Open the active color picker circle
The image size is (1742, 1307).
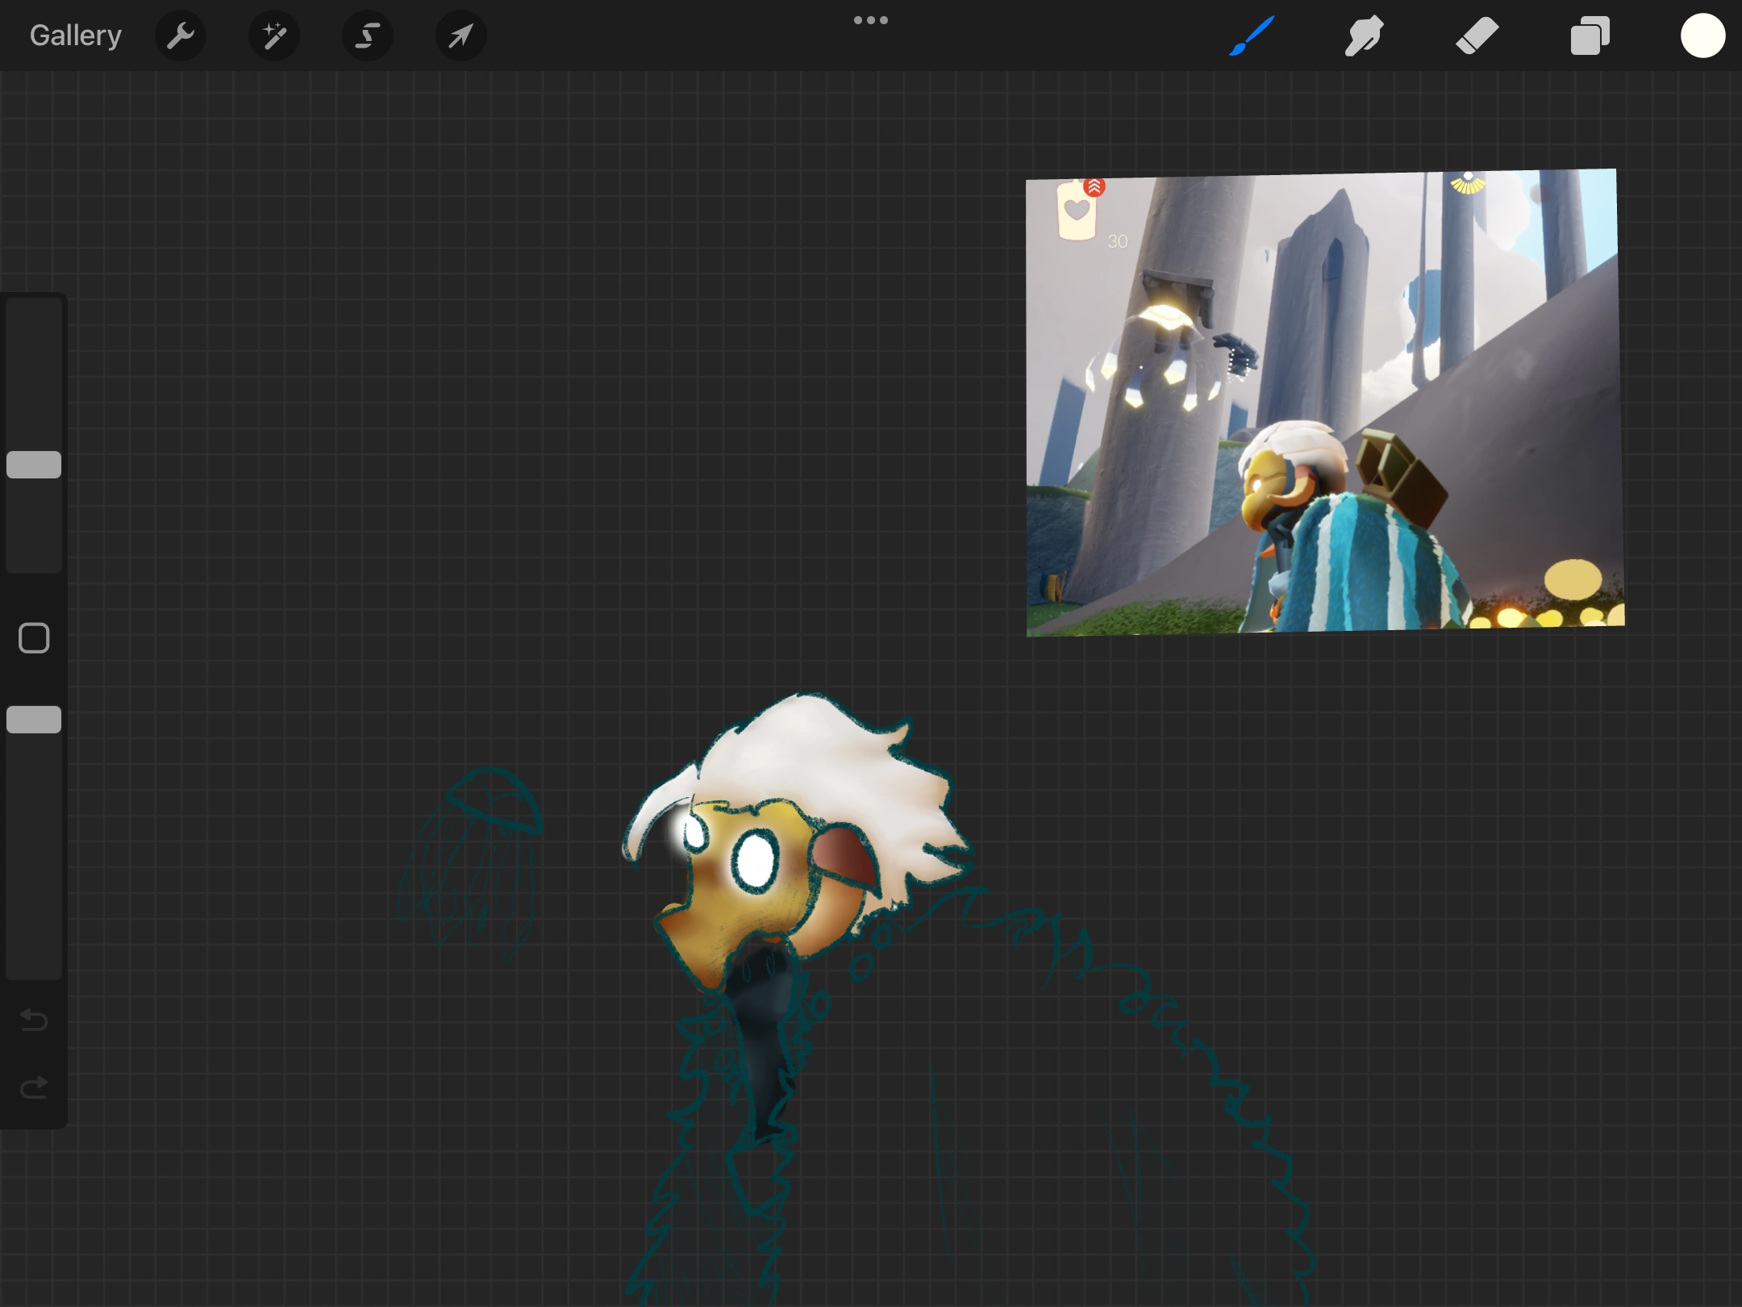pyautogui.click(x=1702, y=35)
